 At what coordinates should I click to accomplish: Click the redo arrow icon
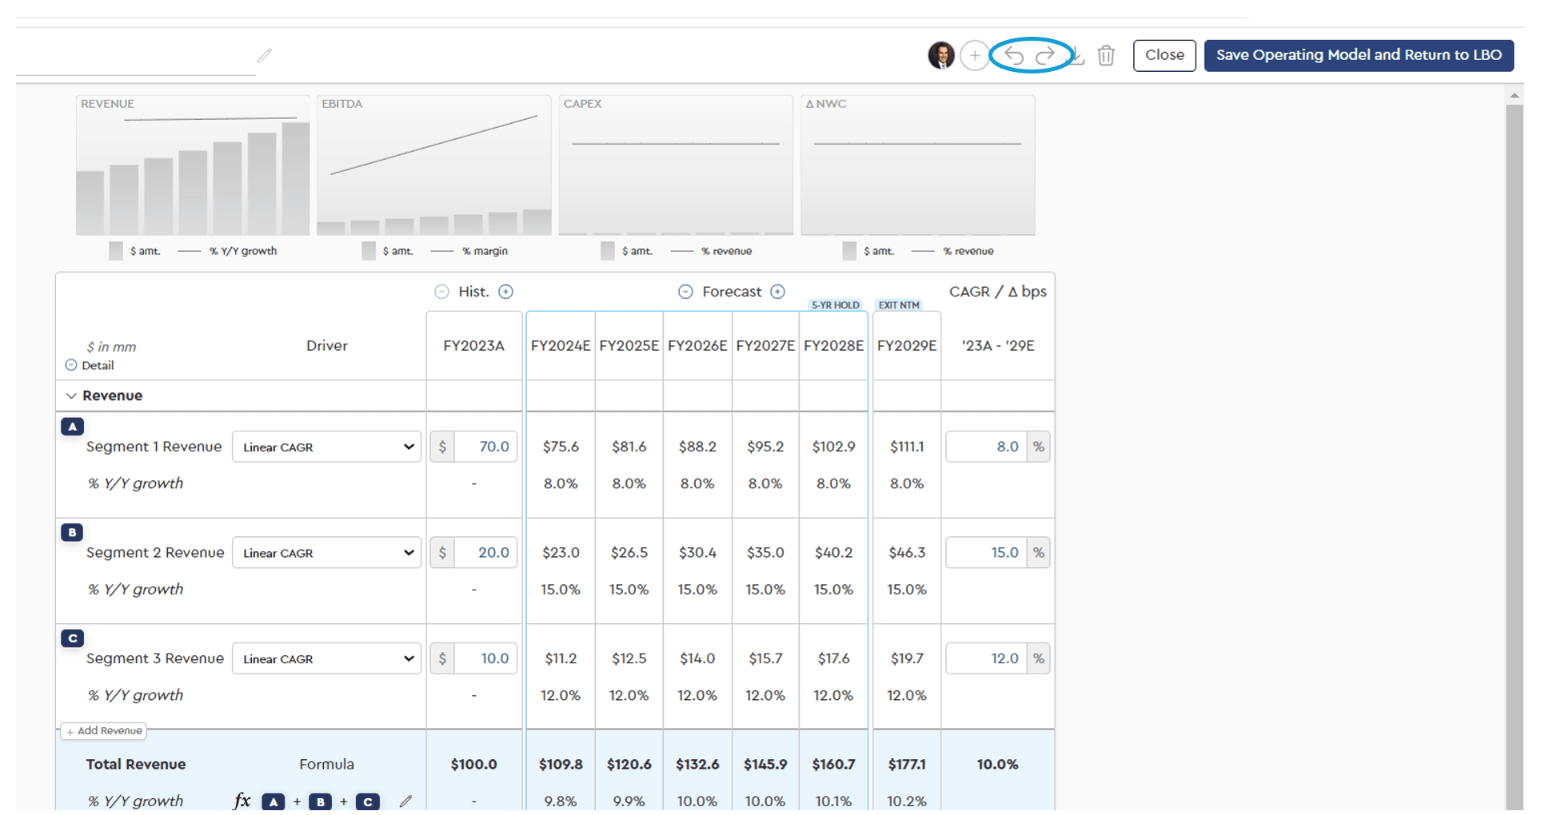point(1045,55)
